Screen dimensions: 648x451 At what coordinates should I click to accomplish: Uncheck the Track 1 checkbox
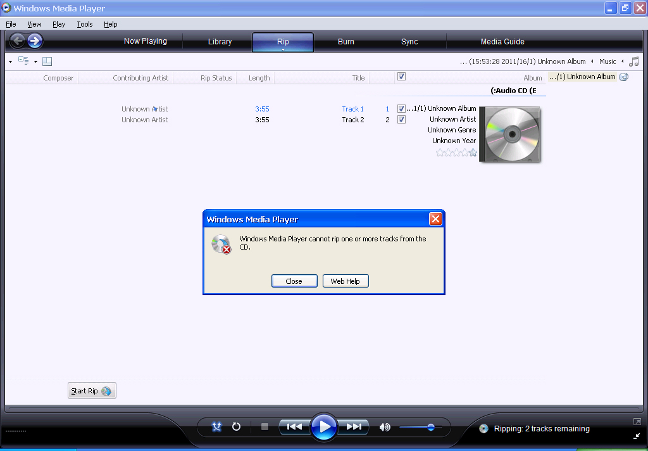tap(401, 109)
